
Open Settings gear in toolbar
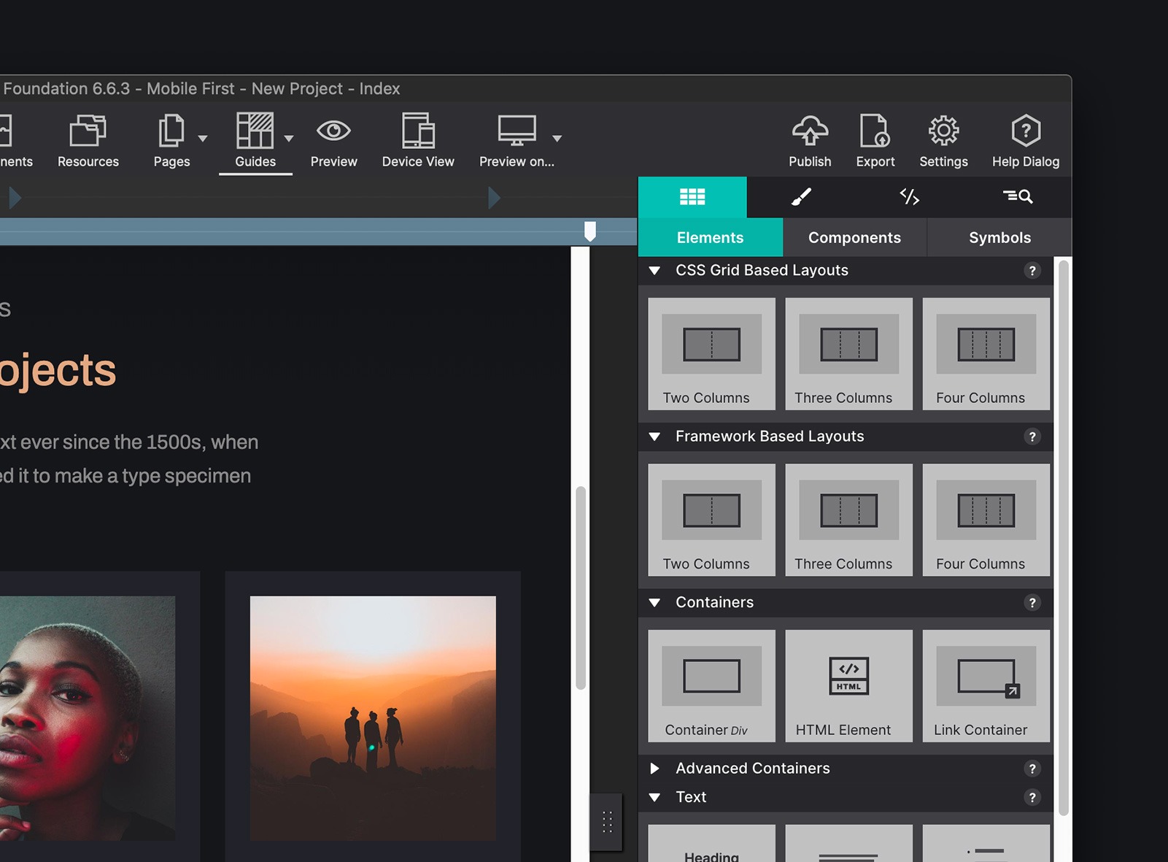pyautogui.click(x=943, y=132)
